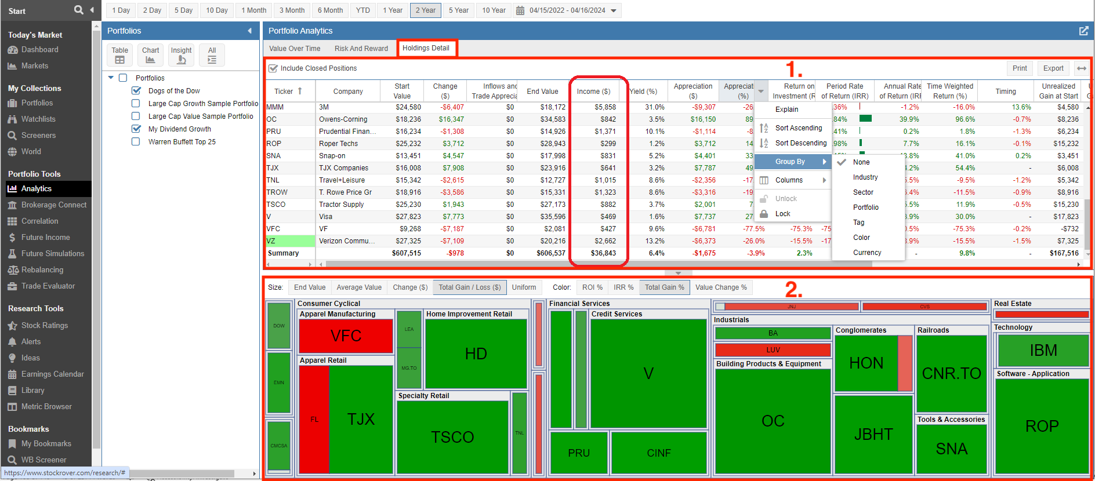Image resolution: width=1095 pixels, height=481 pixels.
Task: Pop out Portfolio Analytics with the external-link icon
Action: pos(1083,31)
